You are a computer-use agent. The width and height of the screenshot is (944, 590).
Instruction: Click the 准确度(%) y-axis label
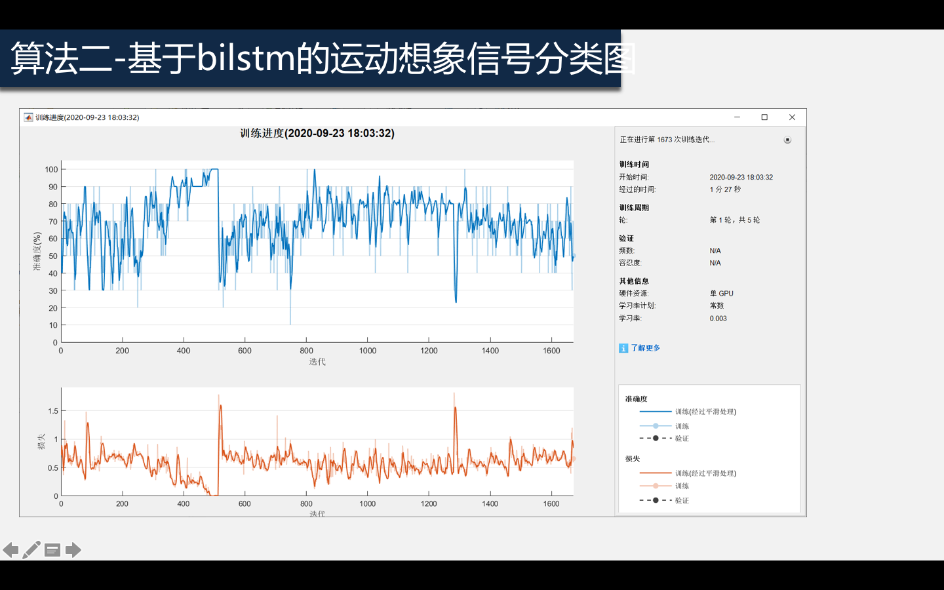37,251
